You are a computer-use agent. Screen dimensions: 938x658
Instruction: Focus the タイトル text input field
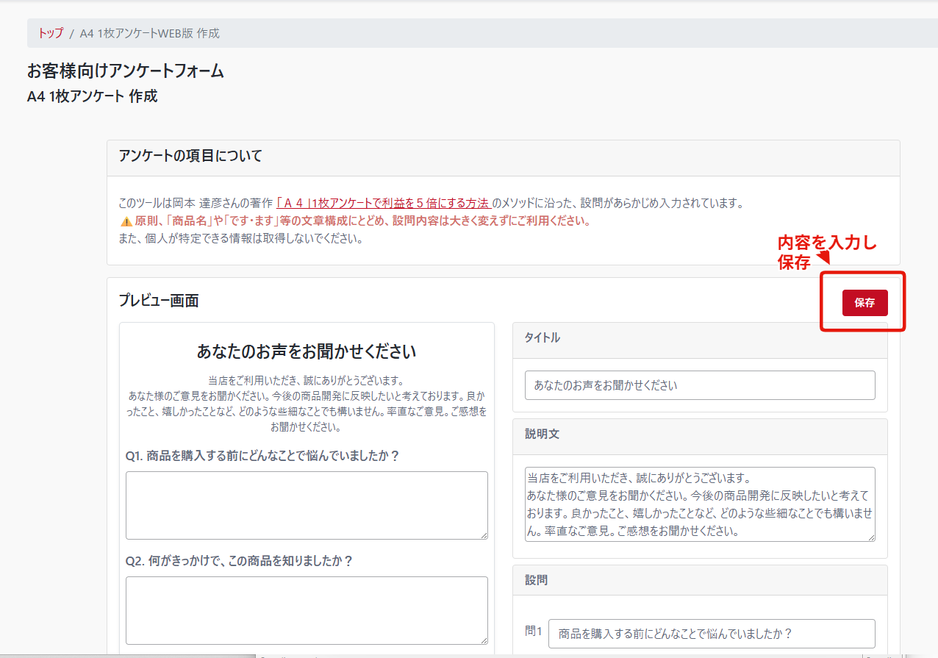click(x=699, y=385)
